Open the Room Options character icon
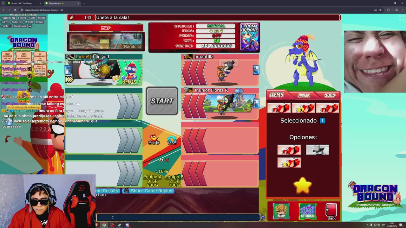406x228 pixels. pos(250,37)
